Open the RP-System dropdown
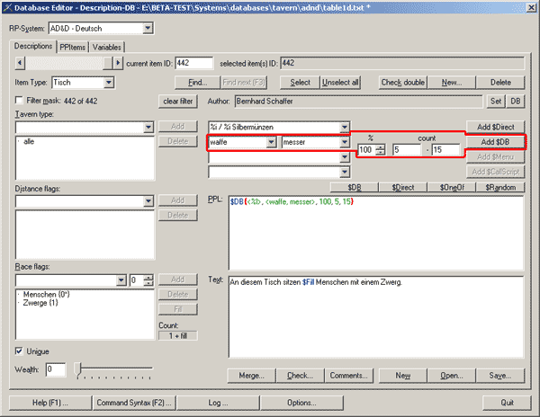Screen dimensions: 540x417 click(148, 29)
